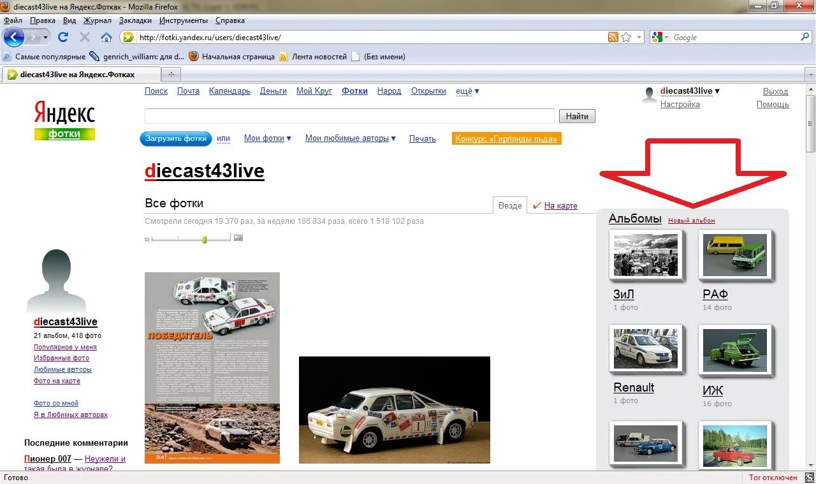Image resolution: width=816 pixels, height=484 pixels.
Task: Expand the diecast43live account dropdown
Action: [x=690, y=91]
